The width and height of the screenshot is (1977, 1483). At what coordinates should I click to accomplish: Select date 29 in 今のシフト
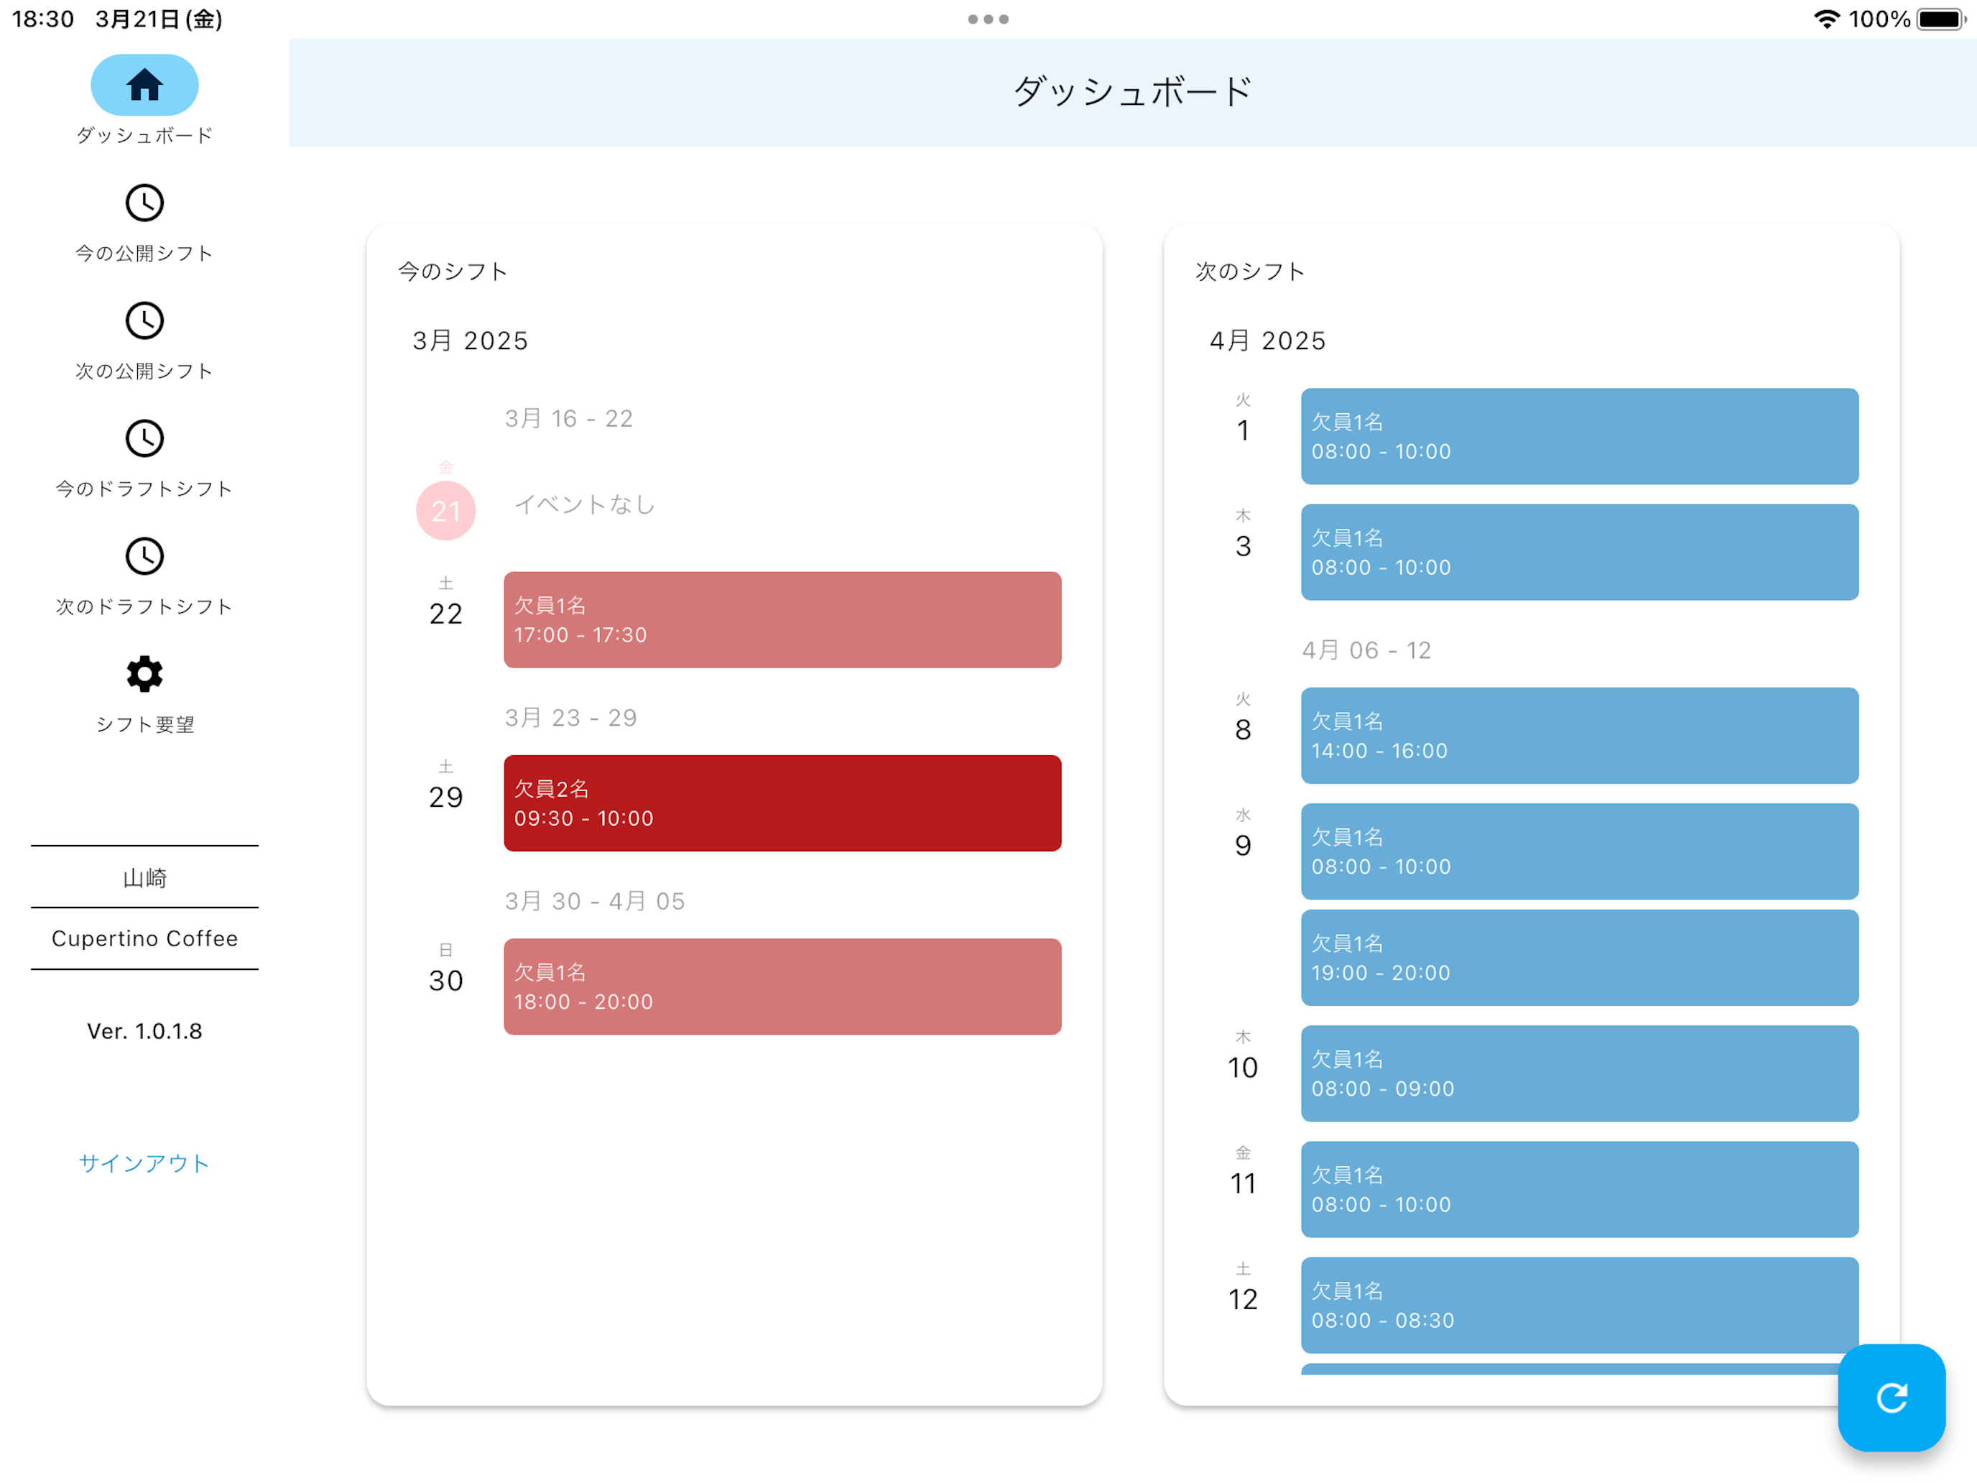click(x=446, y=797)
